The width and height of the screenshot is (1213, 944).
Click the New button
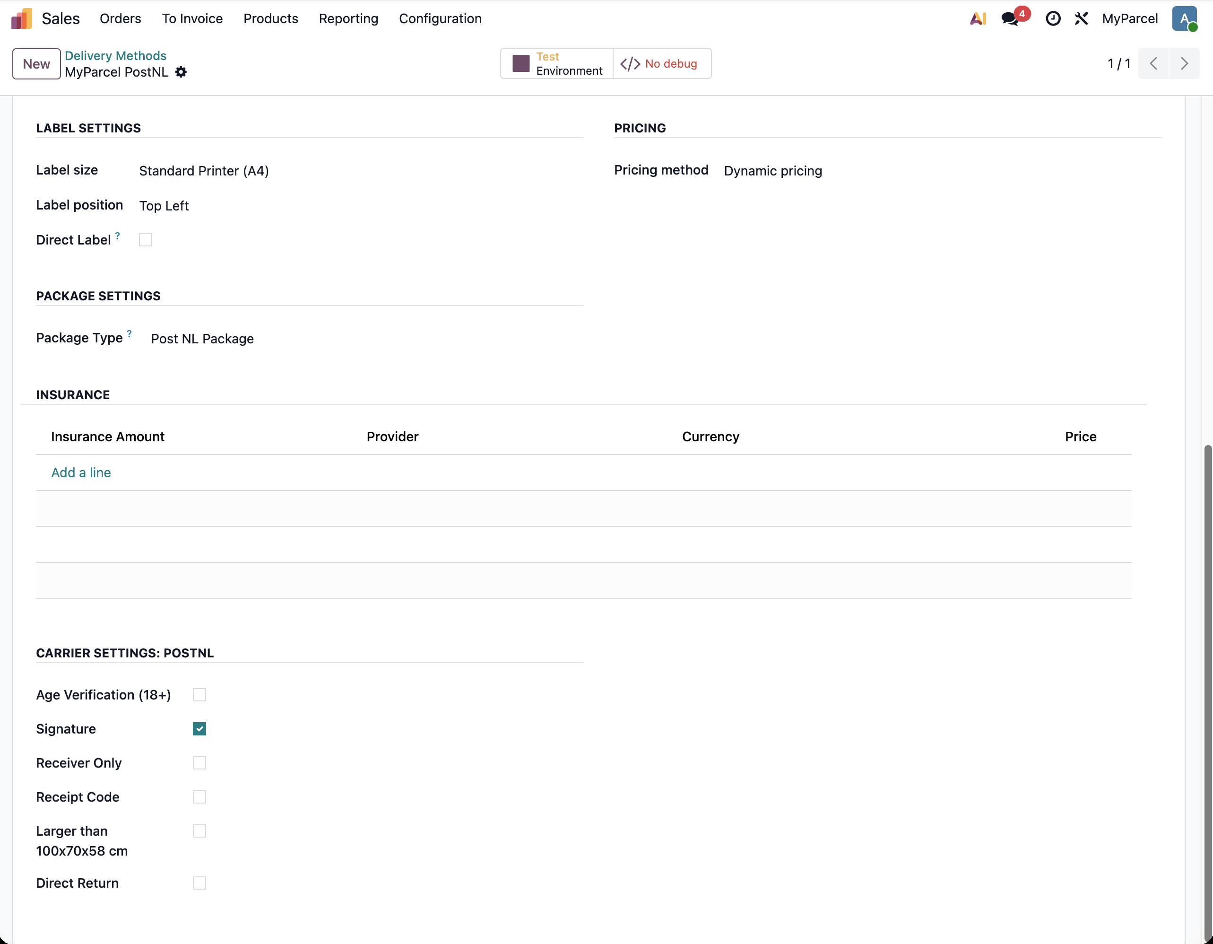tap(37, 64)
